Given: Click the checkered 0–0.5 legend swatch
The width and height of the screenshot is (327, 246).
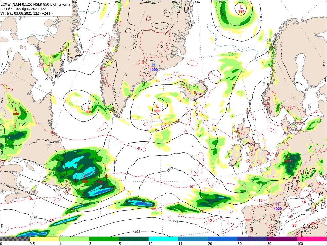Looking at the screenshot, I should pyautogui.click(x=15, y=239).
